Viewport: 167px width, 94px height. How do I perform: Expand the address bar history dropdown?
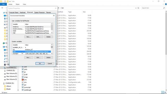pyautogui.click(x=136, y=8)
